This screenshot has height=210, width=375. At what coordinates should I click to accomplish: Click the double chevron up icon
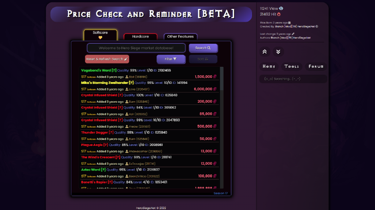point(265,52)
